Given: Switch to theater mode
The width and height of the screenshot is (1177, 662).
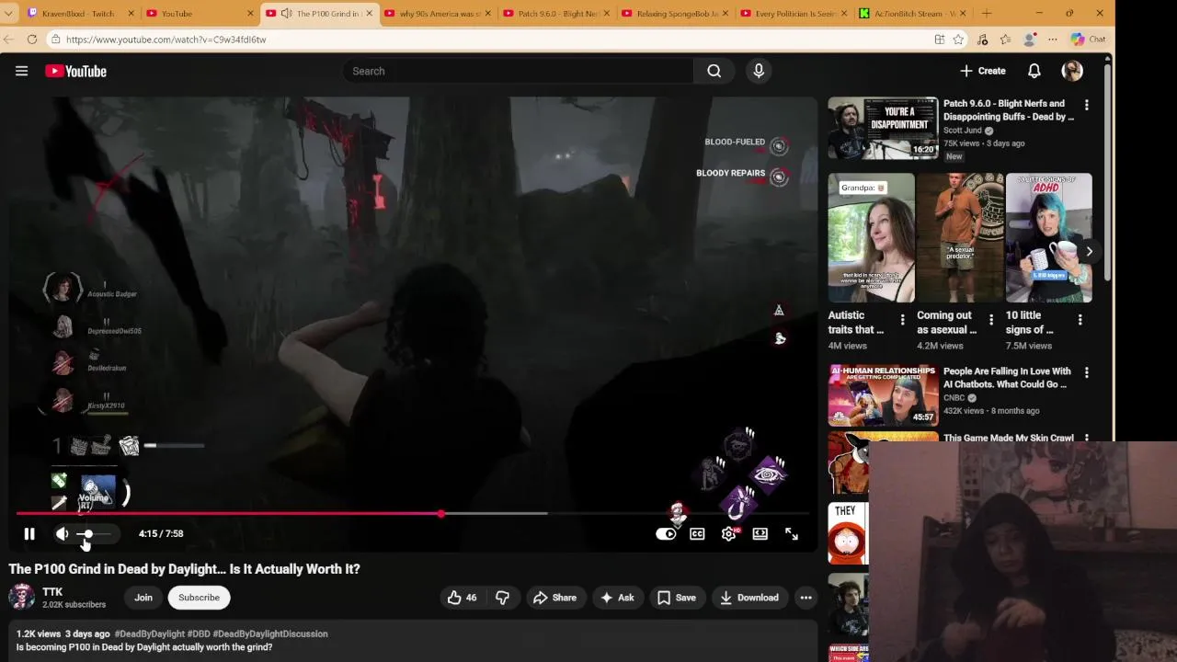Looking at the screenshot, I should 760,533.
